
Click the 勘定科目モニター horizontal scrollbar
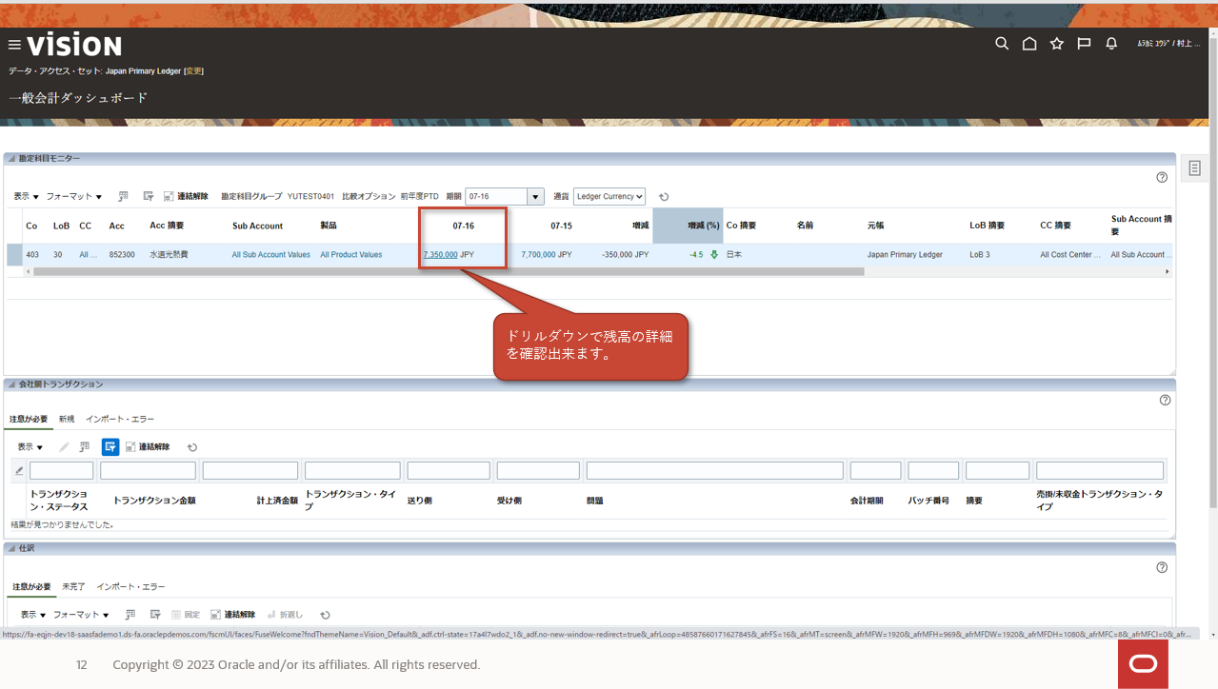pos(449,271)
